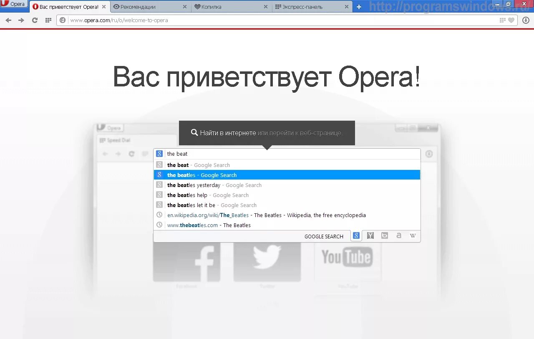Choose "the beatles let it be" suggestion

coord(287,205)
